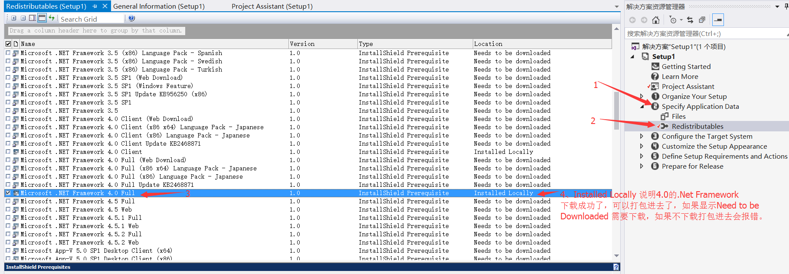The width and height of the screenshot is (789, 274).
Task: Click the back arrow in Solution Explorer
Action: [x=632, y=20]
